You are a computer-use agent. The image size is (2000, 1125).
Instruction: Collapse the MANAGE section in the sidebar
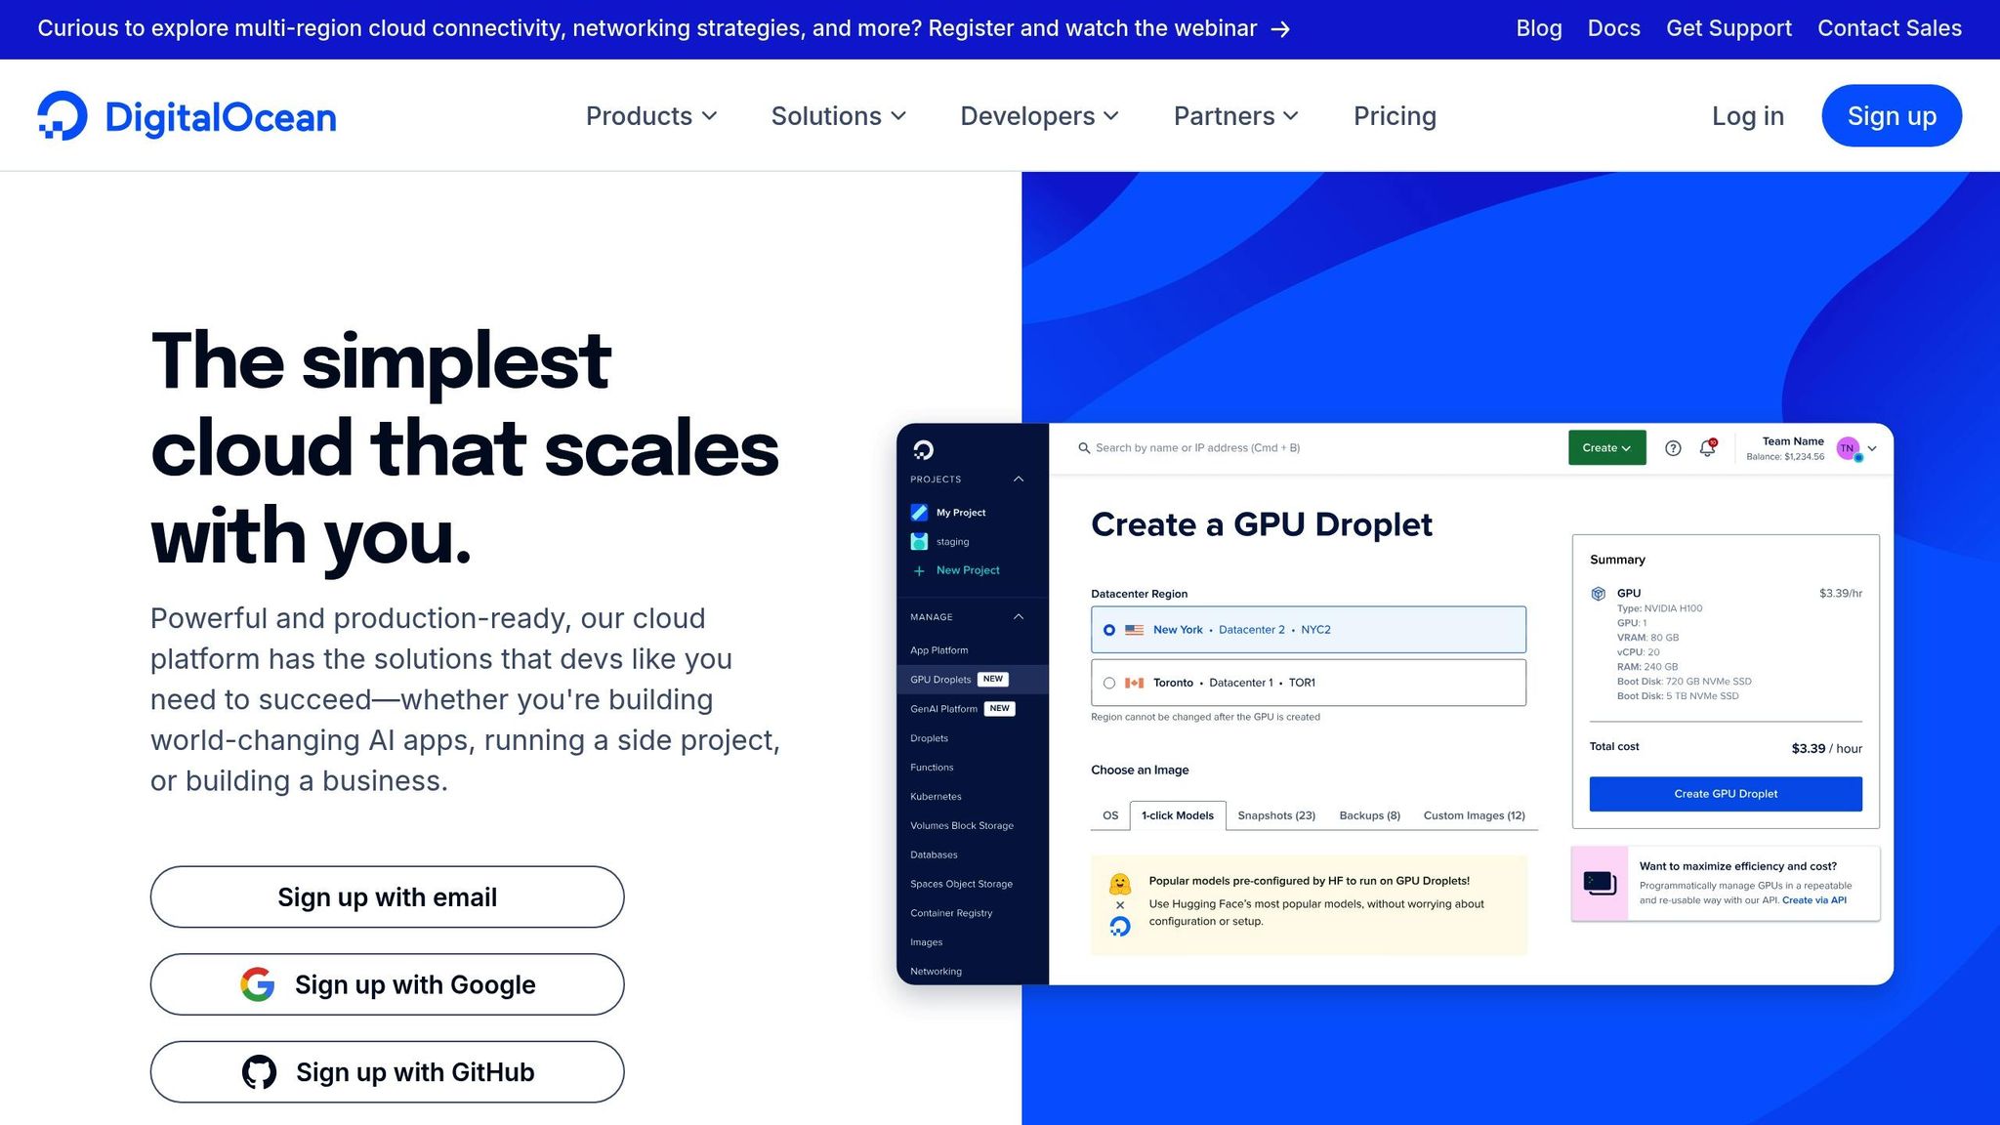[x=1018, y=616]
